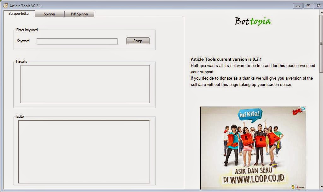Click the AdChoices triangle icon on the ad
The width and height of the screenshot is (323, 192).
coord(303,109)
